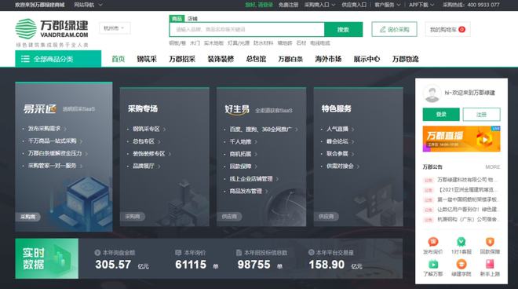Viewport: 518px width, 289px height.
Task: Click the 防水材料 hot keyword
Action: (x=263, y=43)
